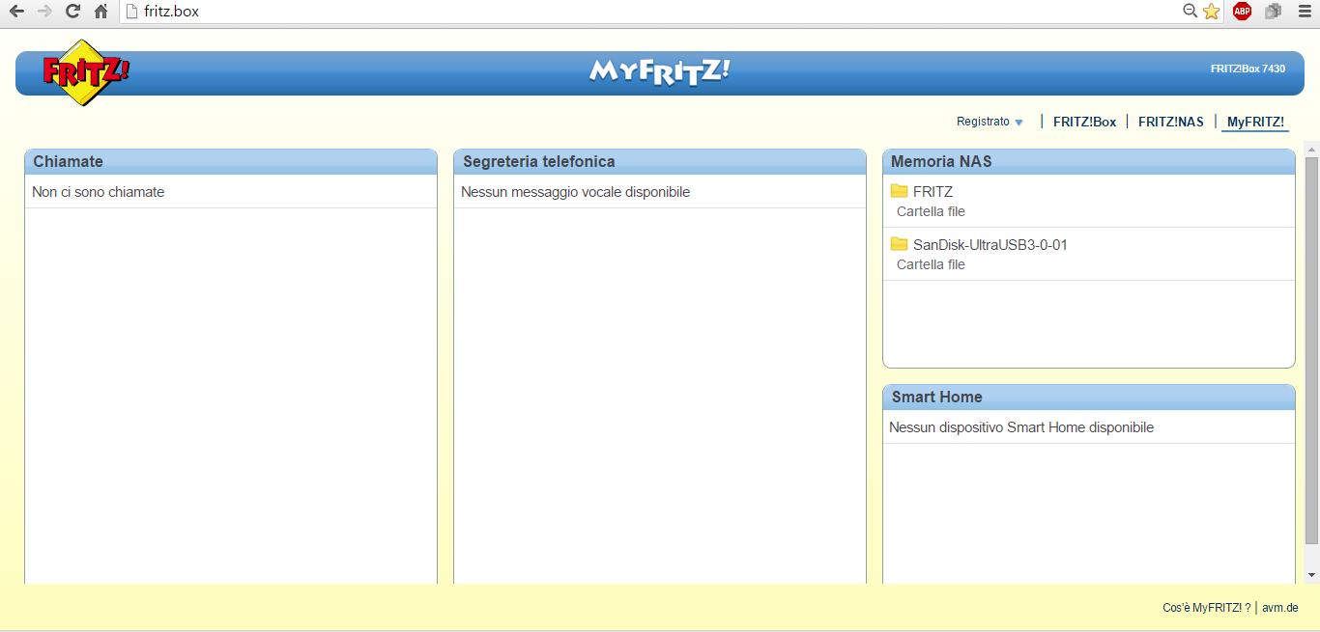Switch to the FRITZ!NAS tab

pos(1170,122)
